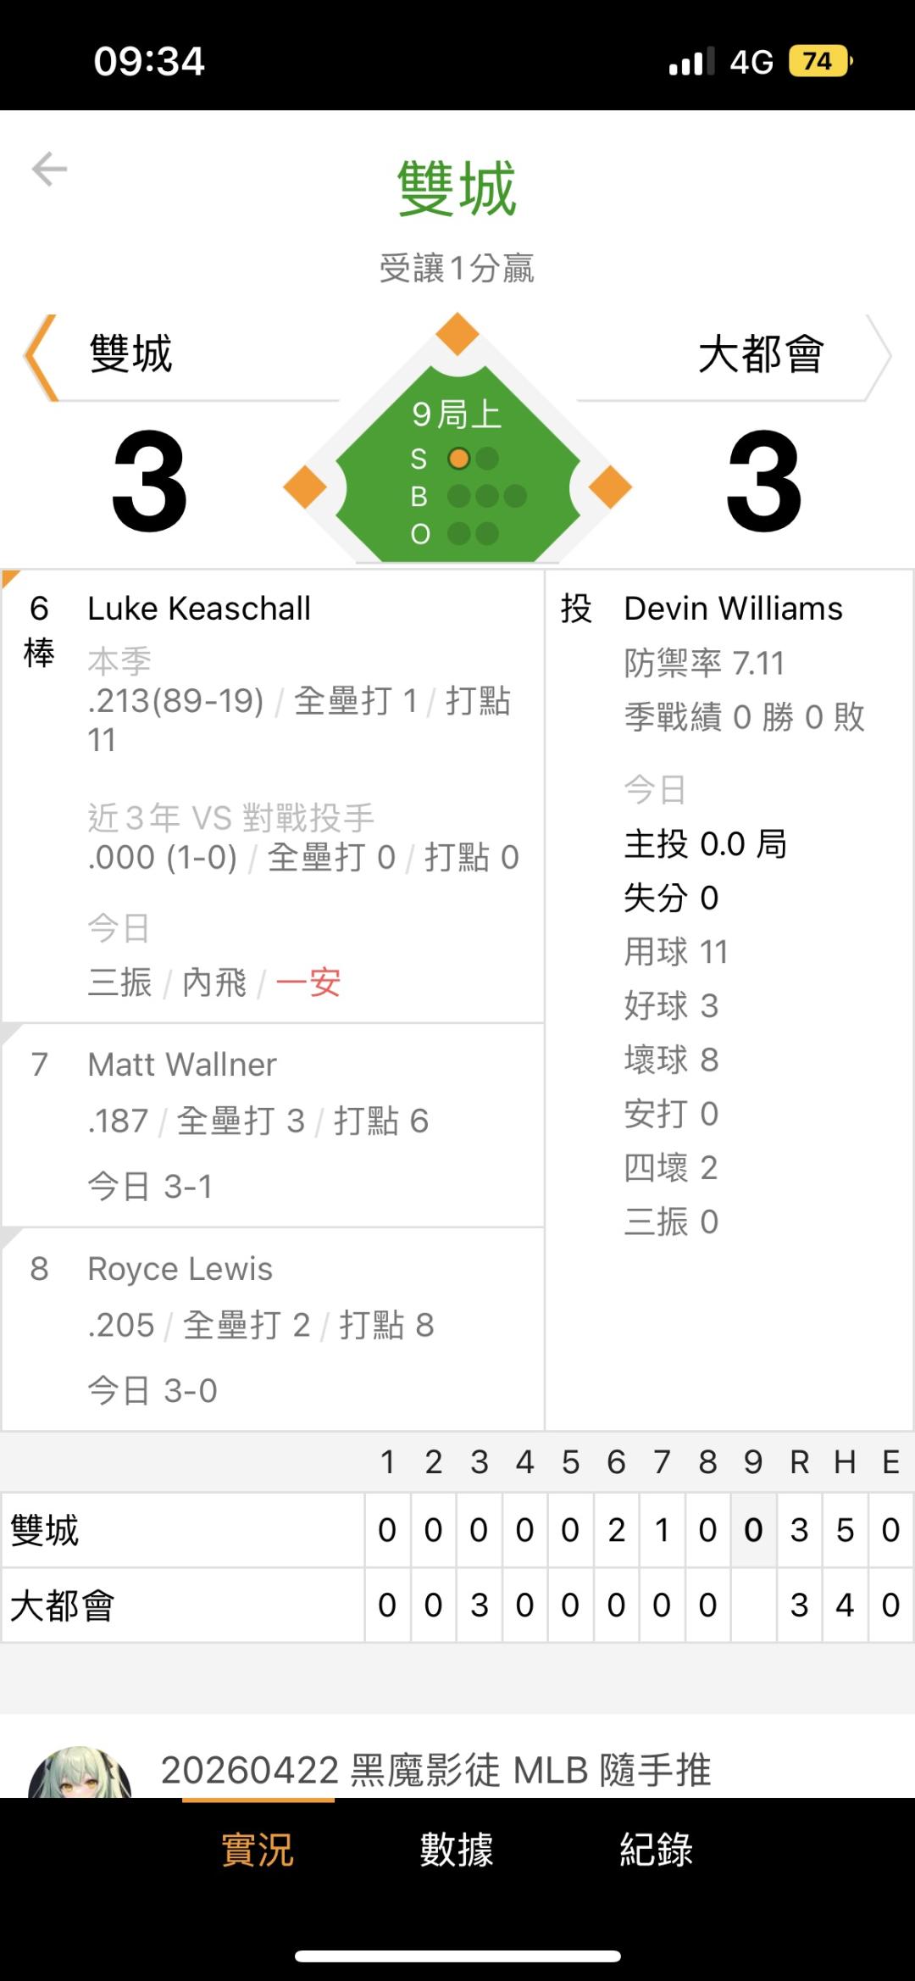
Task: Tap the strike count indicator dot
Action: click(458, 459)
